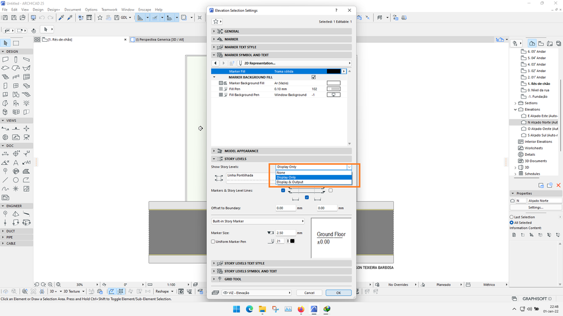Expand the MARKER panel
The width and height of the screenshot is (563, 316).
[x=282, y=39]
